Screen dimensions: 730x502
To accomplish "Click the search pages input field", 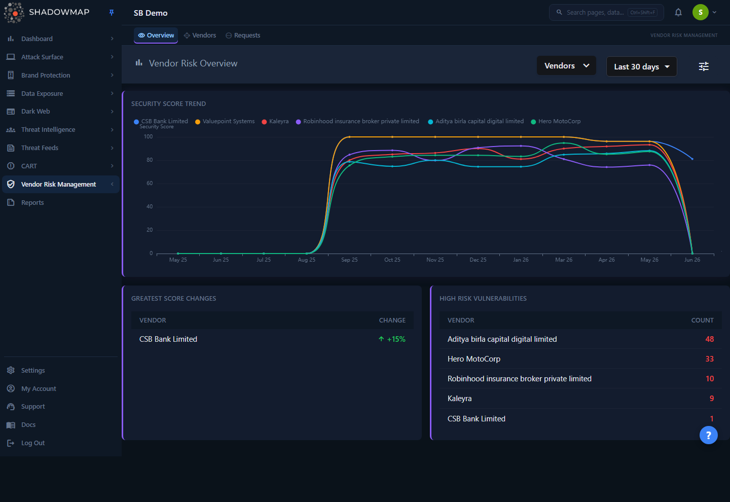I will (606, 12).
